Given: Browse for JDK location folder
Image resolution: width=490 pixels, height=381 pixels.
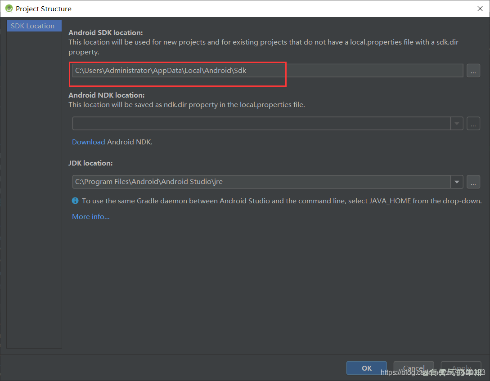Looking at the screenshot, I should click(473, 182).
